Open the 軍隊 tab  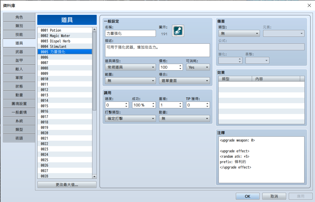[x=19, y=78]
